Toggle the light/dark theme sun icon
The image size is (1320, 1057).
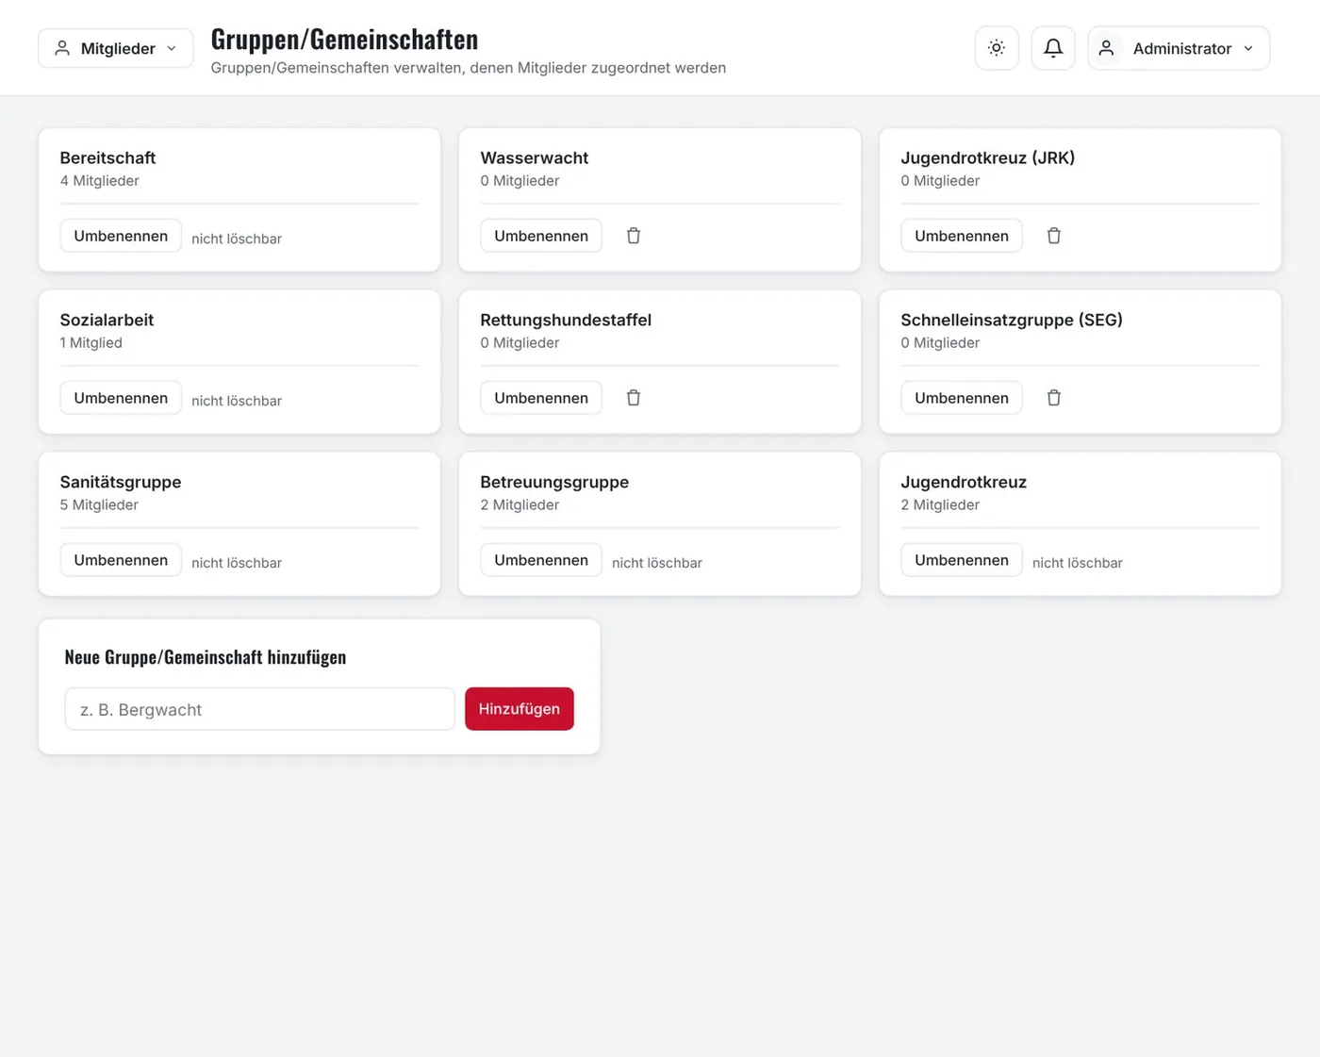pos(997,48)
